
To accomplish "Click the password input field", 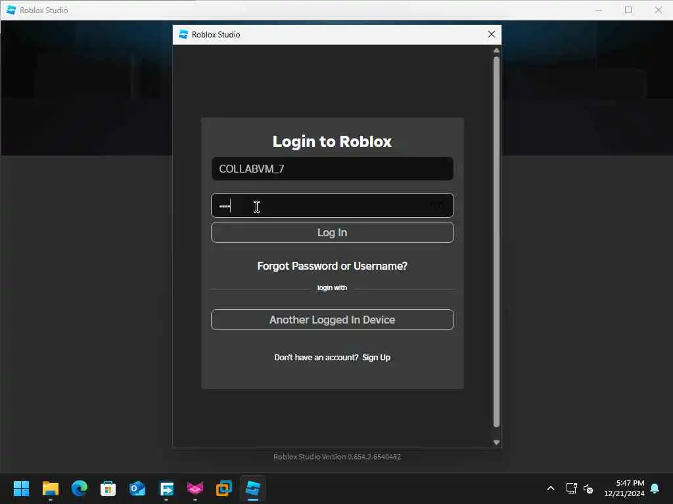I will (x=332, y=205).
